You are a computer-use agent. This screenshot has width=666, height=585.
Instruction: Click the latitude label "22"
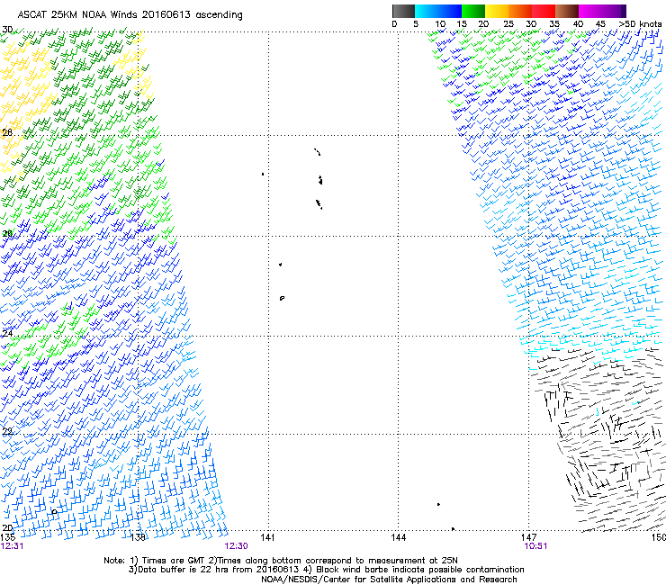7,432
